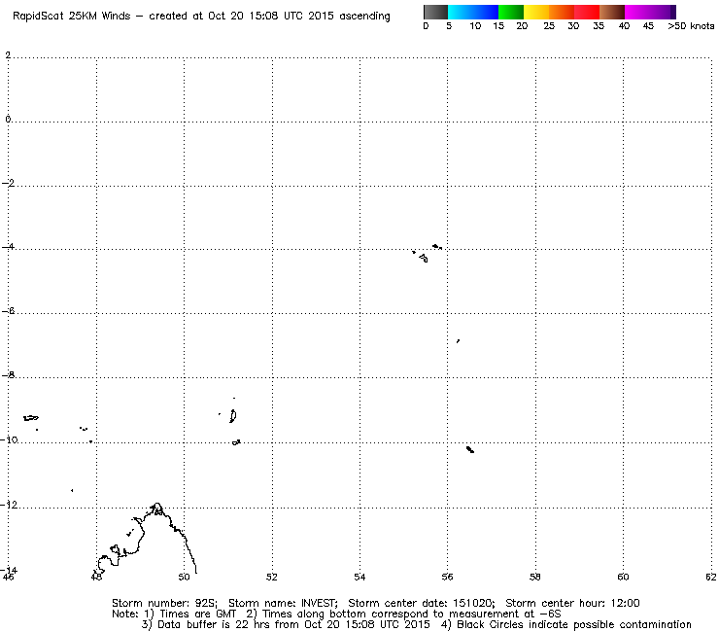The height and width of the screenshot is (632, 719).
Task: Click the longitude axis label '48'
Action: click(x=96, y=577)
